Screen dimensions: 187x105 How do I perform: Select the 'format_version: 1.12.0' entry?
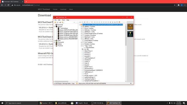tap(91, 76)
